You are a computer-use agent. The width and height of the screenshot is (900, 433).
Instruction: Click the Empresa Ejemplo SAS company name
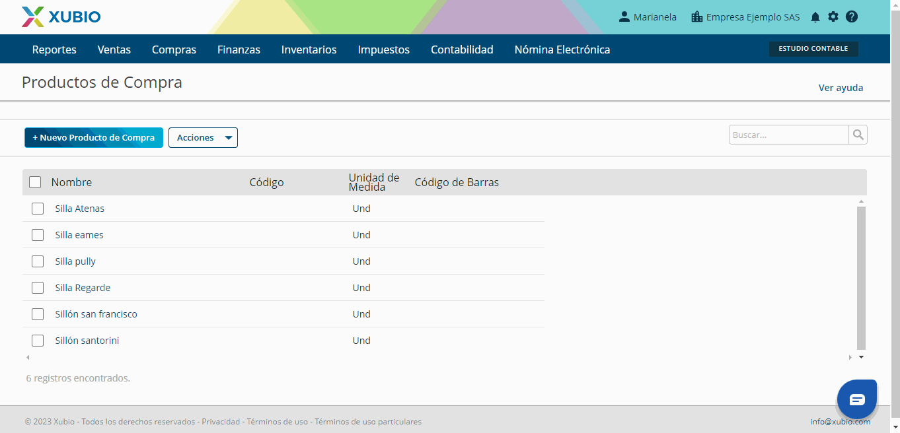click(753, 17)
